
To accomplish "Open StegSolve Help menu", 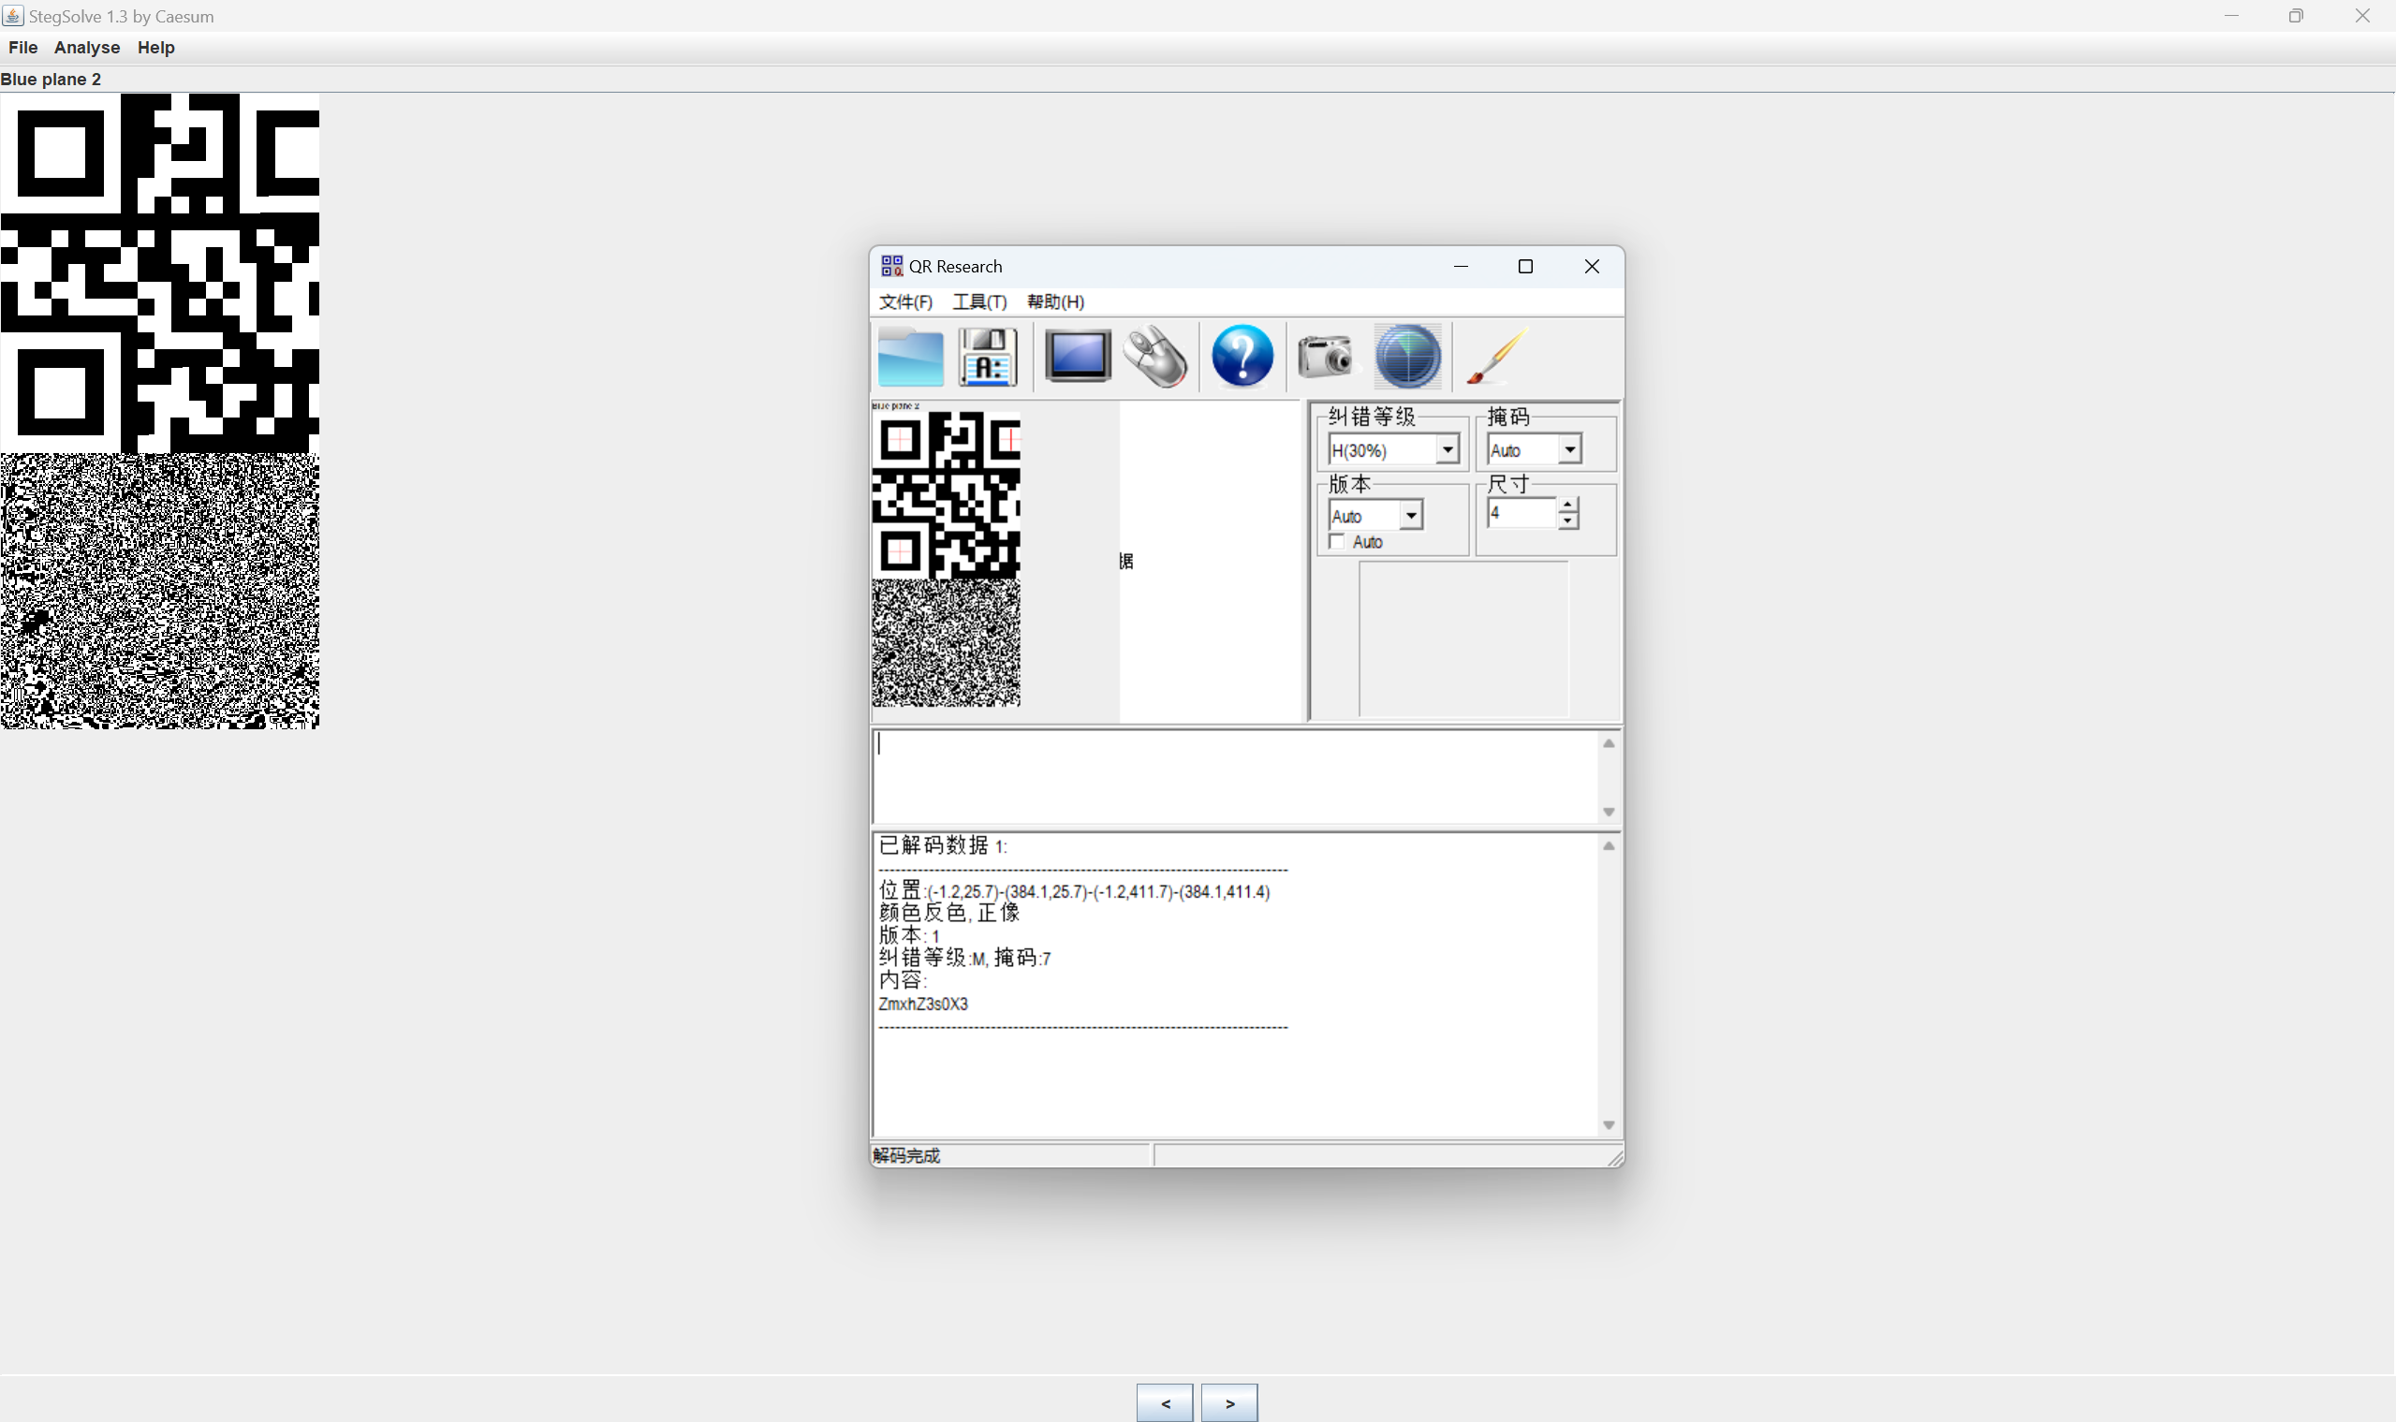I will pyautogui.click(x=156, y=48).
